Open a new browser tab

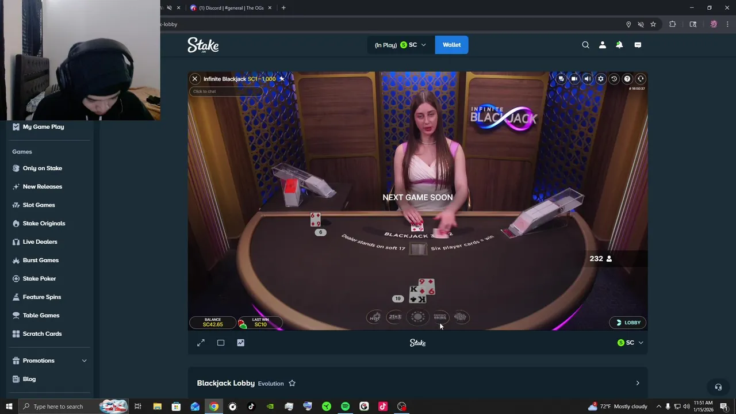click(x=283, y=8)
